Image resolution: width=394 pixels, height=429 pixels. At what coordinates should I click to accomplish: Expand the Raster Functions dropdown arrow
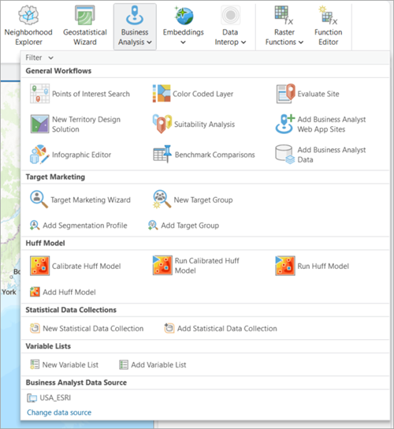pos(301,42)
